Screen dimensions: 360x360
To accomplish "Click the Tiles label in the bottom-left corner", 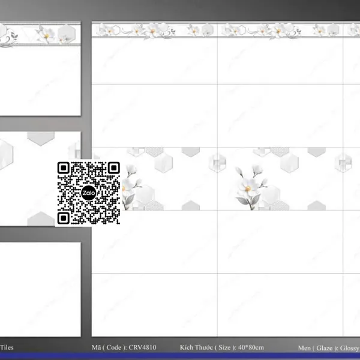I will coord(7,347).
